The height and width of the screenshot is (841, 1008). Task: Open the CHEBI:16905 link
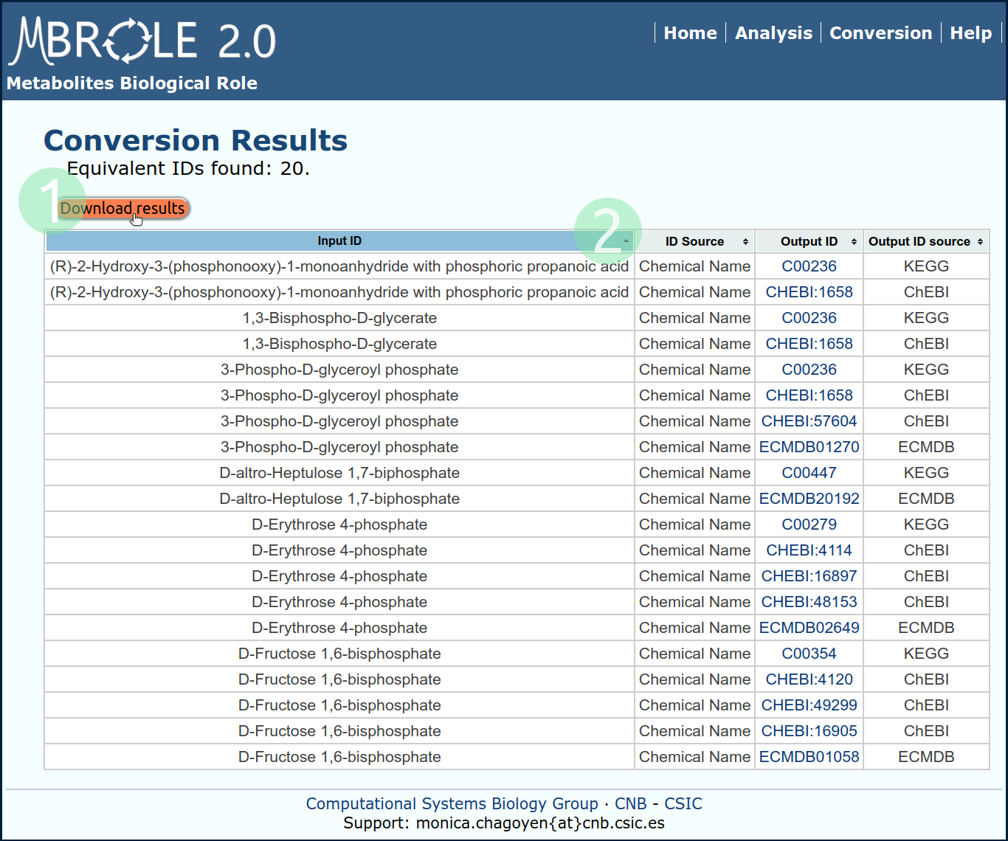[809, 731]
